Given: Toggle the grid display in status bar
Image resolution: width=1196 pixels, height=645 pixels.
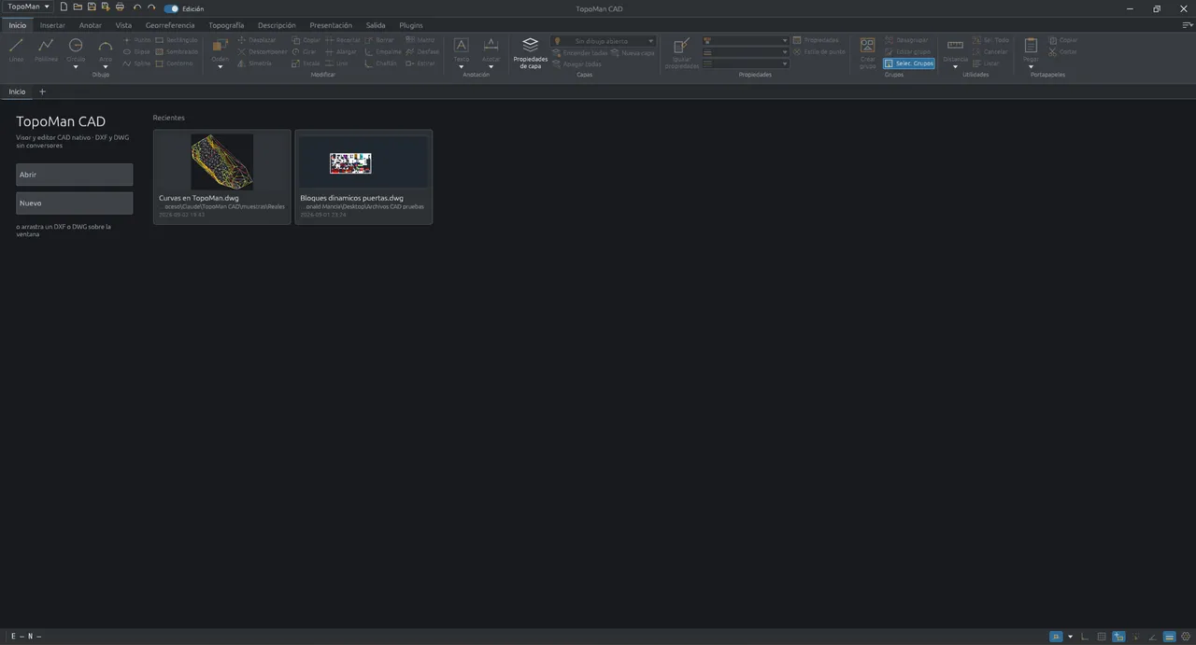Looking at the screenshot, I should click(1102, 637).
